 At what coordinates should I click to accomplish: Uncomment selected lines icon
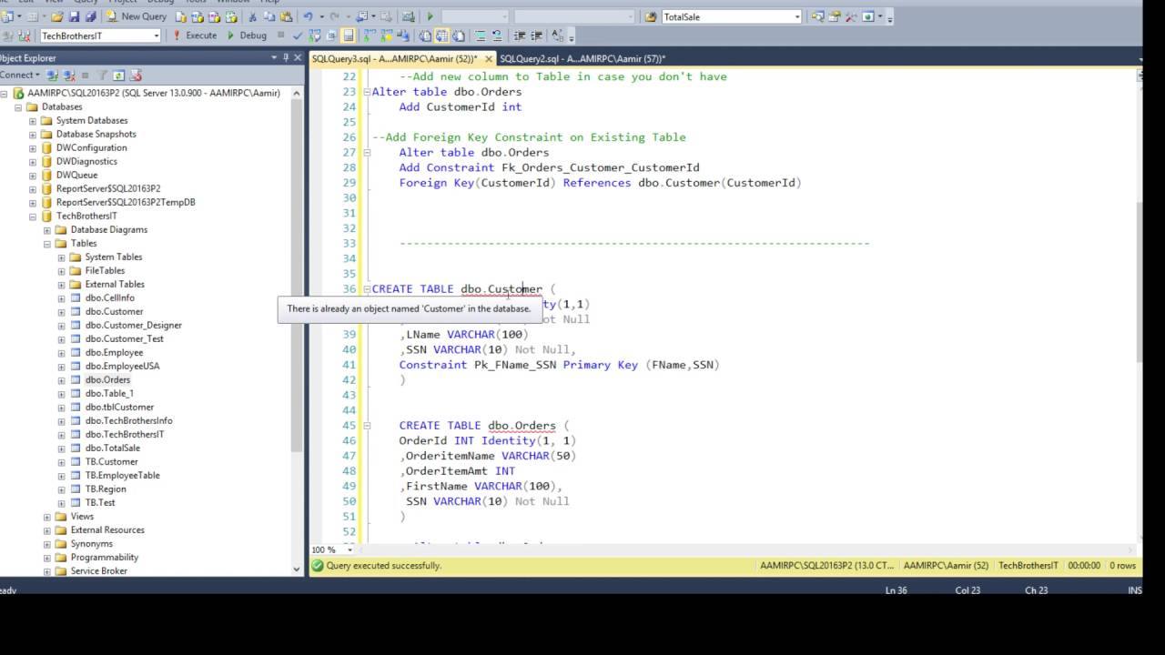tap(497, 35)
